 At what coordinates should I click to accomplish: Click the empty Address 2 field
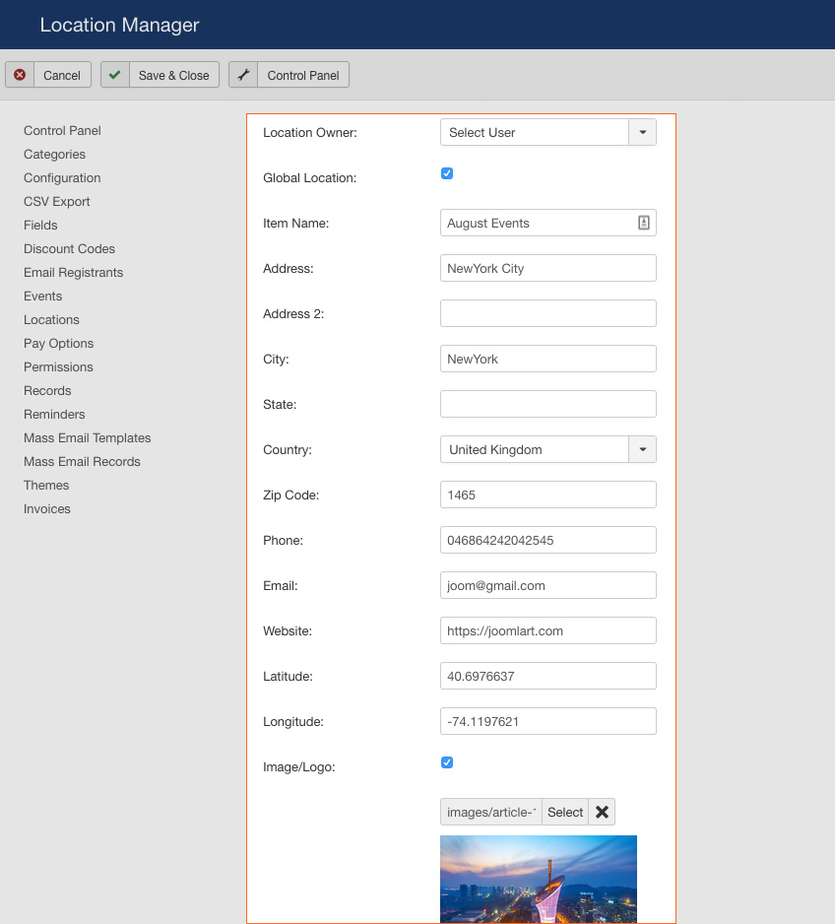[548, 313]
